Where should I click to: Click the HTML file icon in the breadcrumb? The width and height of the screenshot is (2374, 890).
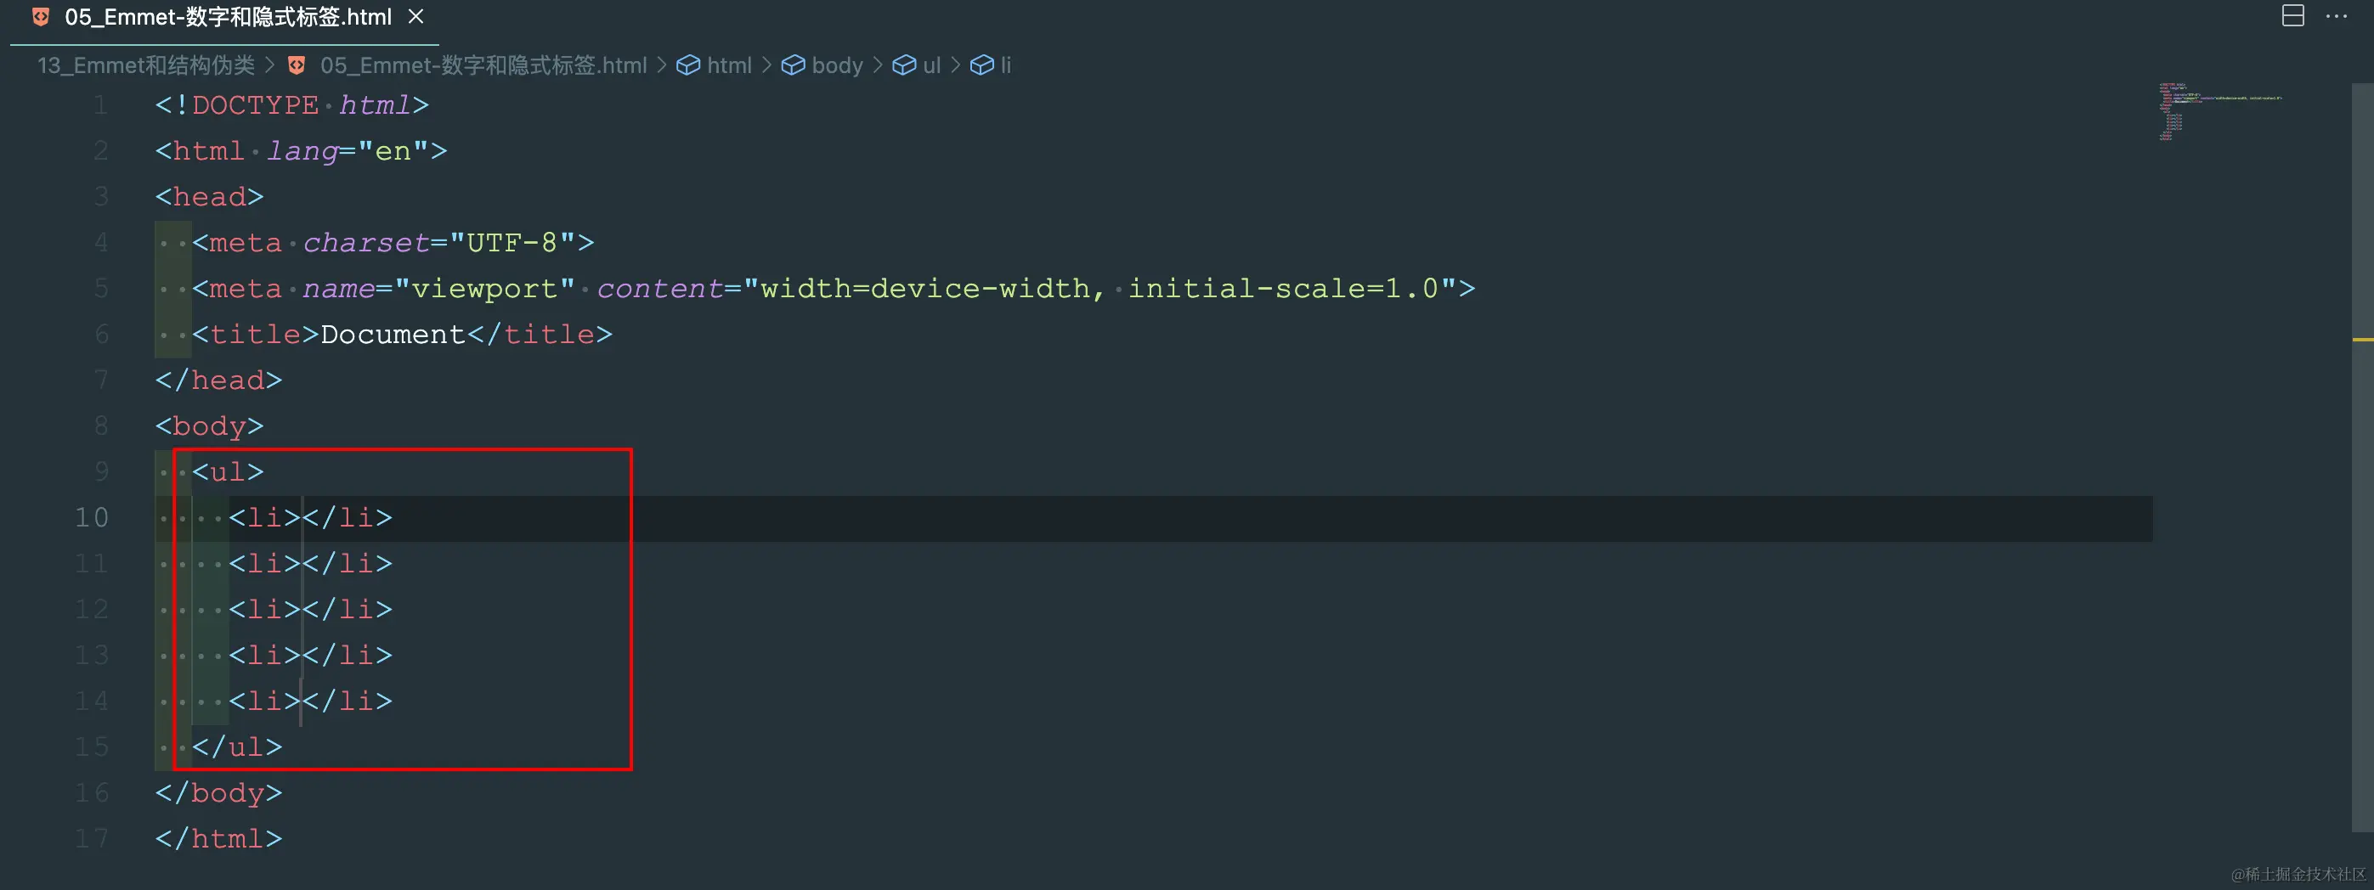point(297,65)
